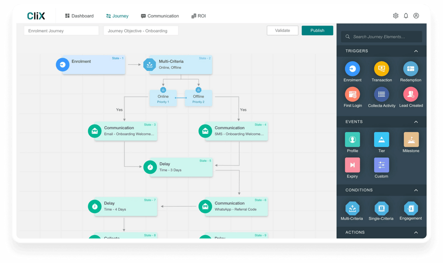Viewport: 443px width, 263px height.
Task: Open the user account icon
Action: (416, 16)
